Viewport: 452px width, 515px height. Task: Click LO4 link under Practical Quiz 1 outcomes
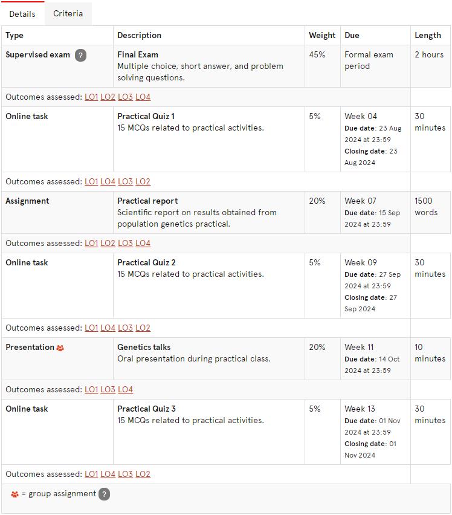coord(108,181)
